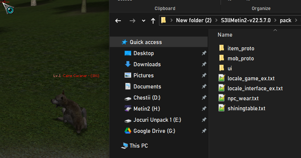Click the Documents page icon
This screenshot has height=158, width=301.
point(128,86)
